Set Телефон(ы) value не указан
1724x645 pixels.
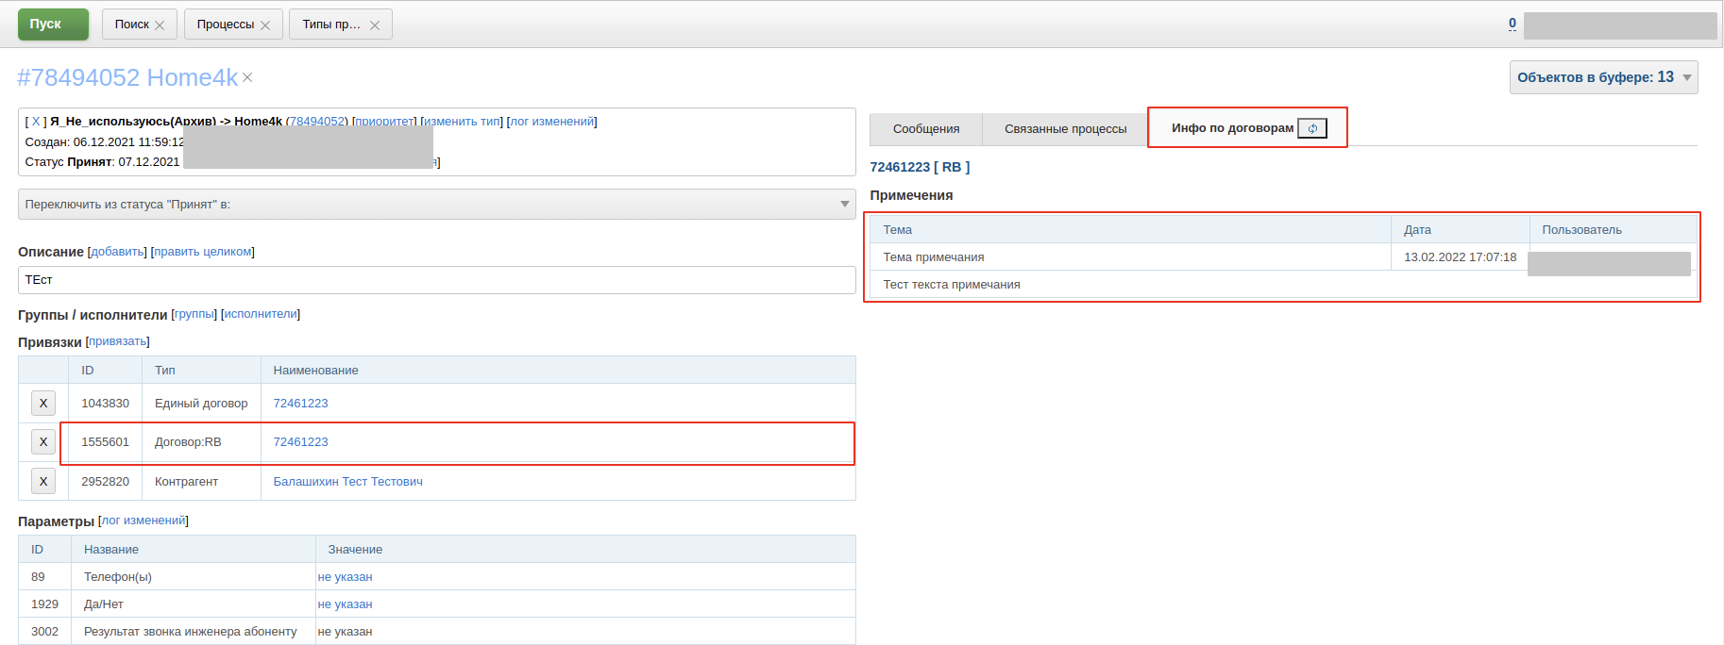(x=345, y=577)
